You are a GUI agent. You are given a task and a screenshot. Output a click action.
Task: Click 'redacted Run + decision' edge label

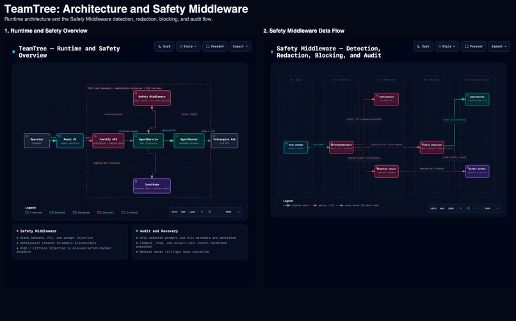[x=106, y=163]
